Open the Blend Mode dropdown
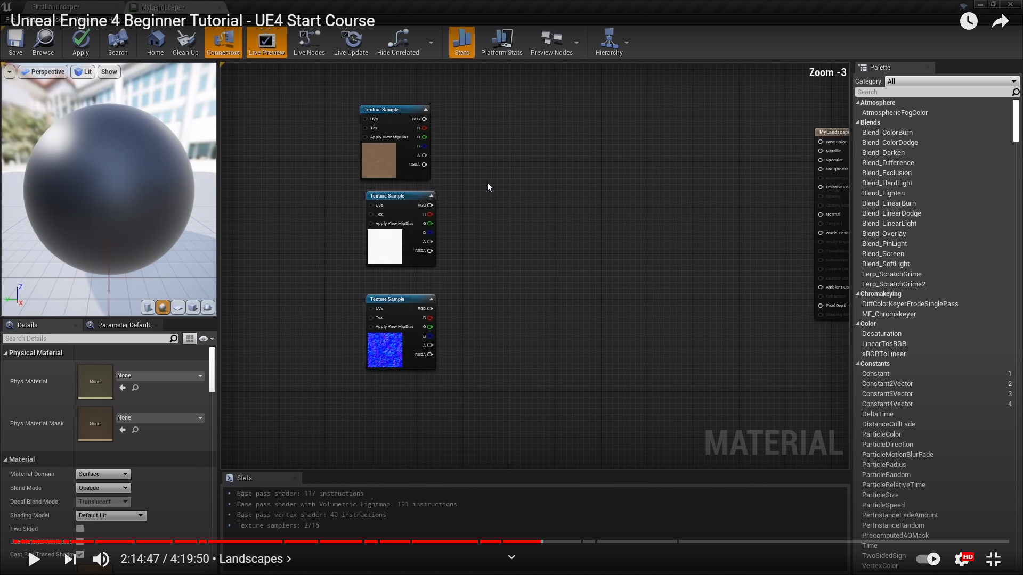This screenshot has width=1023, height=575. pyautogui.click(x=103, y=488)
